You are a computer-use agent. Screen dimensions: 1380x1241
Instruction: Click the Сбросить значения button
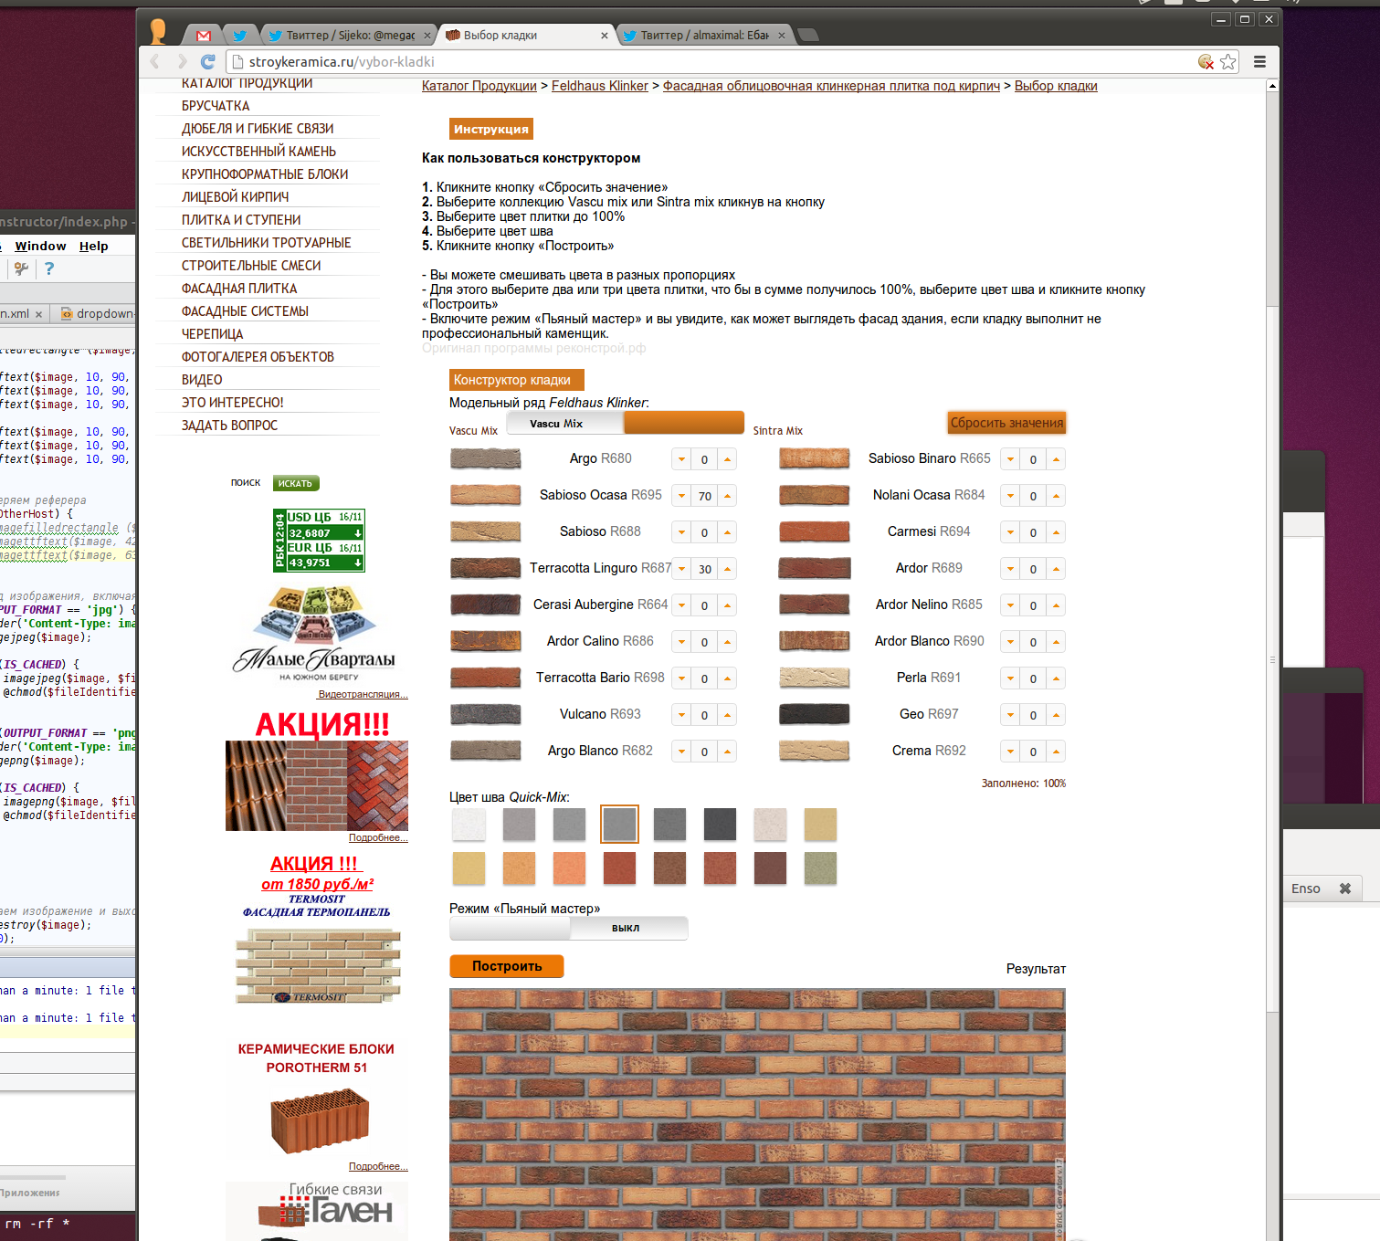(1006, 423)
